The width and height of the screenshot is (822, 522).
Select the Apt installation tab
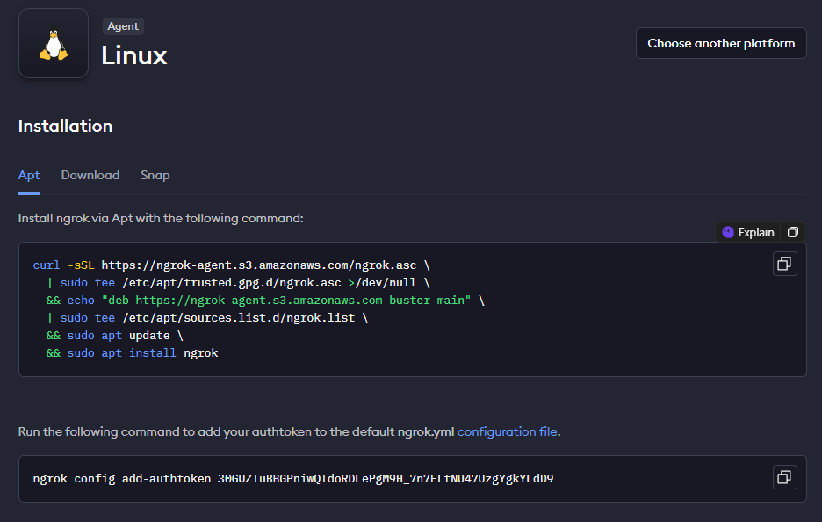(29, 175)
